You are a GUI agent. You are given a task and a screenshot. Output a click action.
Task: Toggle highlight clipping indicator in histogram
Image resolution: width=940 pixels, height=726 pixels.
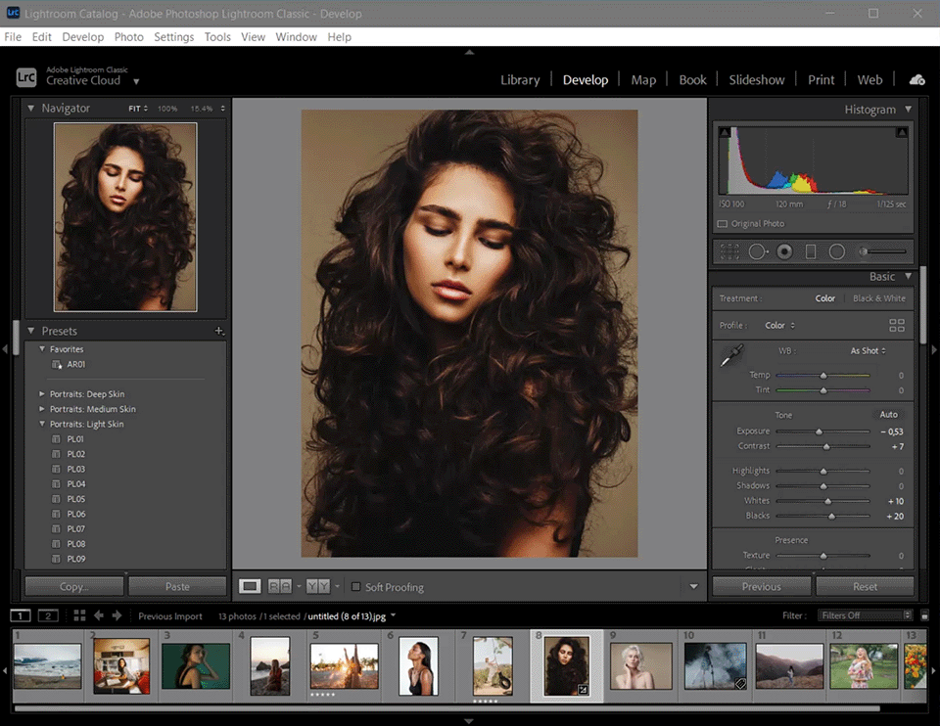click(x=902, y=132)
